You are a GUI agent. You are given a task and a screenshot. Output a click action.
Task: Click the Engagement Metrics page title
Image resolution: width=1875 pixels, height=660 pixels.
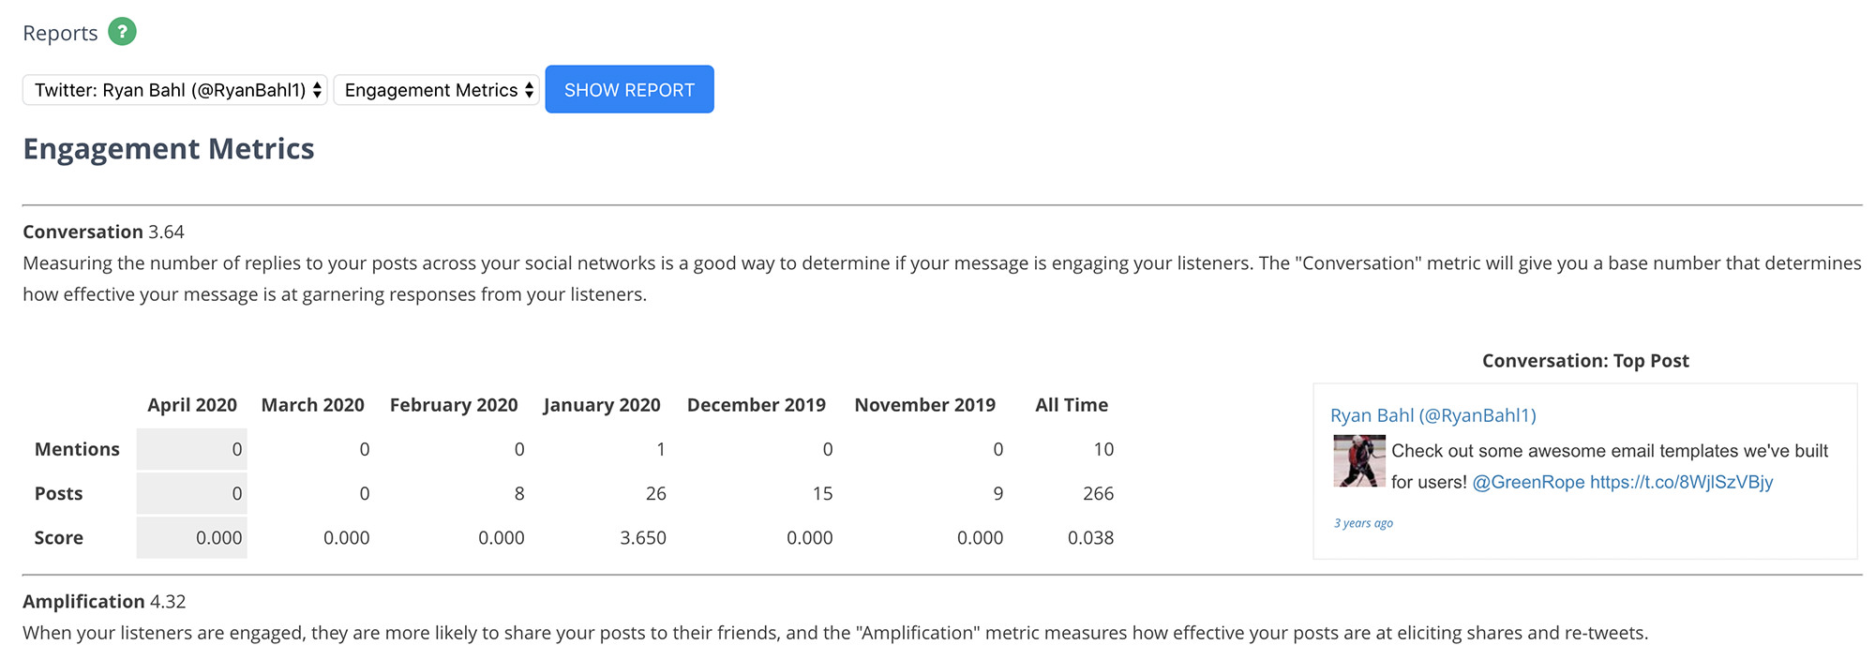(169, 149)
